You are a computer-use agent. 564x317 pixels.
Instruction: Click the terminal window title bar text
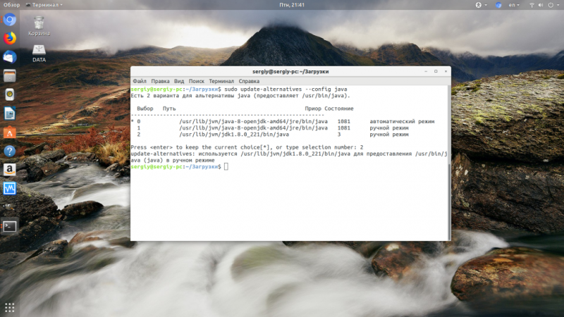point(290,72)
